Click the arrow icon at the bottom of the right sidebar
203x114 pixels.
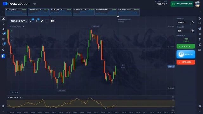coord(200,111)
